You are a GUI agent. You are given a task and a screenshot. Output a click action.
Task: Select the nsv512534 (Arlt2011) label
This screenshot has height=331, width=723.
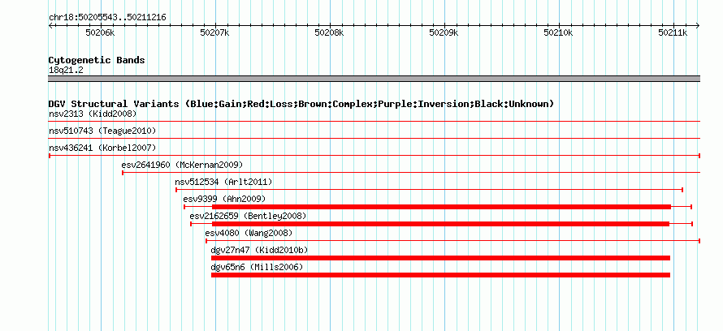(x=223, y=182)
